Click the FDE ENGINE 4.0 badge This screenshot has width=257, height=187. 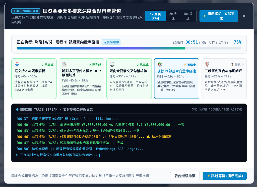[26, 11]
